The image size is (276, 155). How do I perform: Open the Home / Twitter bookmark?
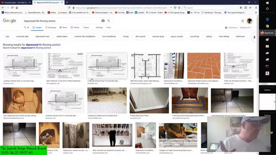click(x=154, y=12)
